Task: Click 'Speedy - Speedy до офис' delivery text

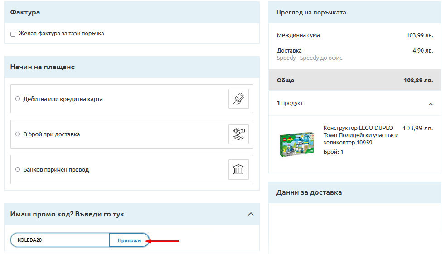Action: coord(310,58)
